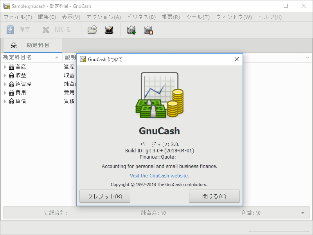Open the Visit the GnuCash website link
The width and height of the screenshot is (313, 235).
pos(160,176)
